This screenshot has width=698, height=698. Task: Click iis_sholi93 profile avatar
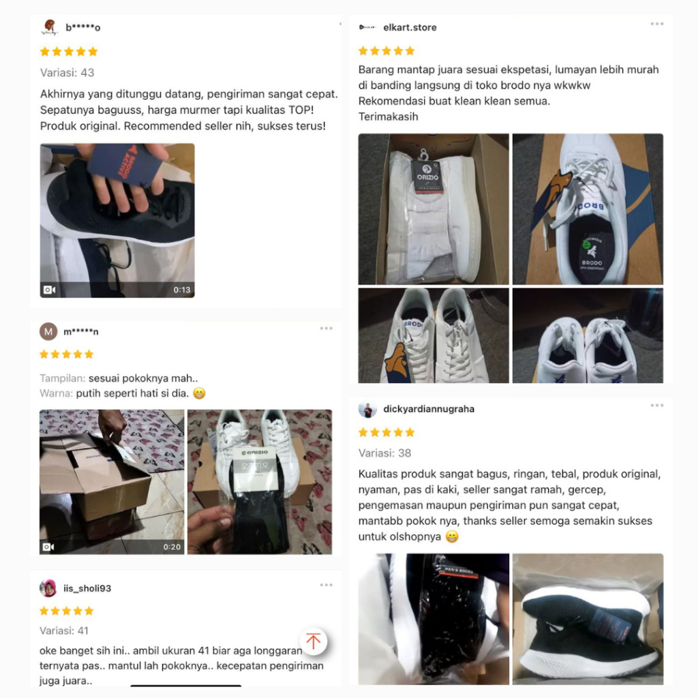(48, 588)
